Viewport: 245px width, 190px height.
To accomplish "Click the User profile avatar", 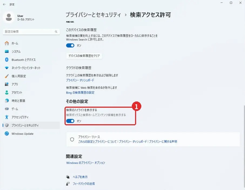I will [x=9, y=17].
